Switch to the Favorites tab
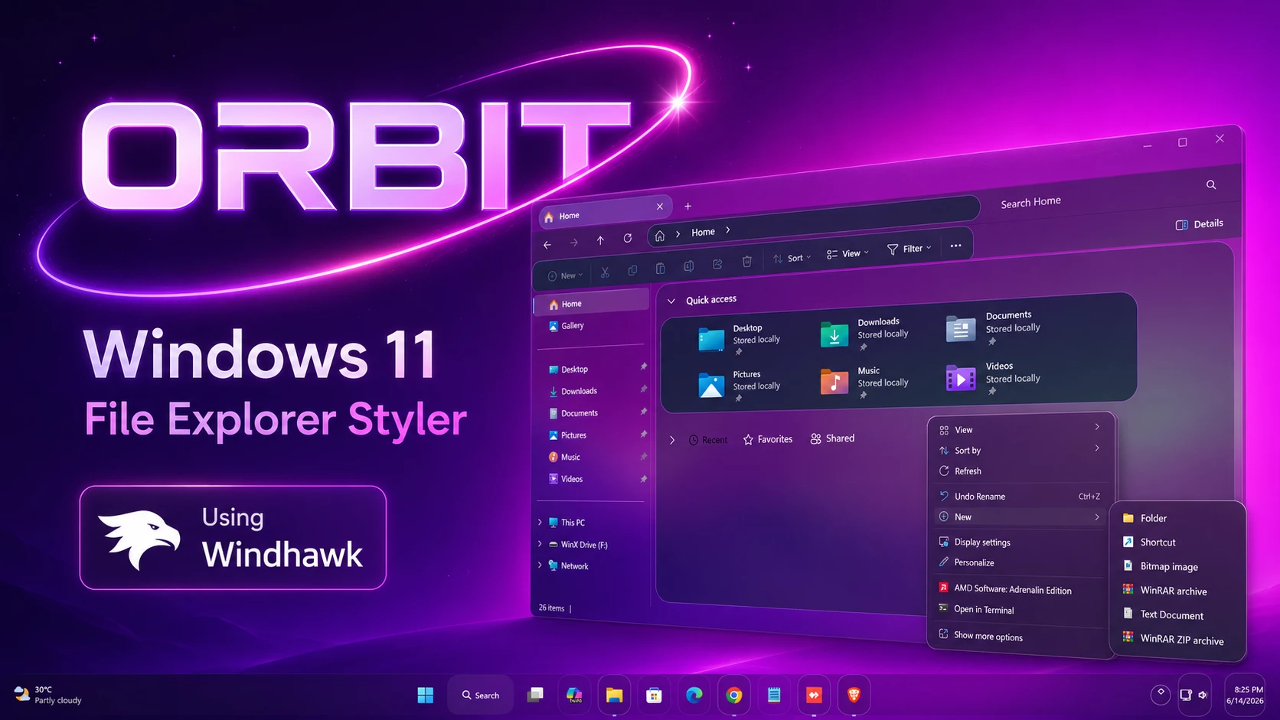 [x=768, y=439]
